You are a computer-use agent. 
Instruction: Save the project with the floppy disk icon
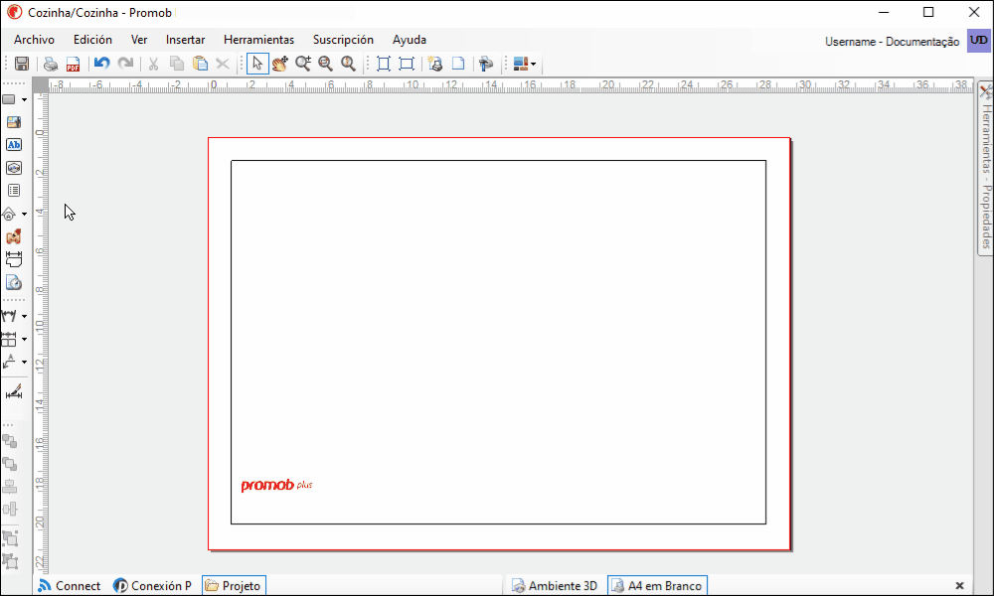[22, 64]
